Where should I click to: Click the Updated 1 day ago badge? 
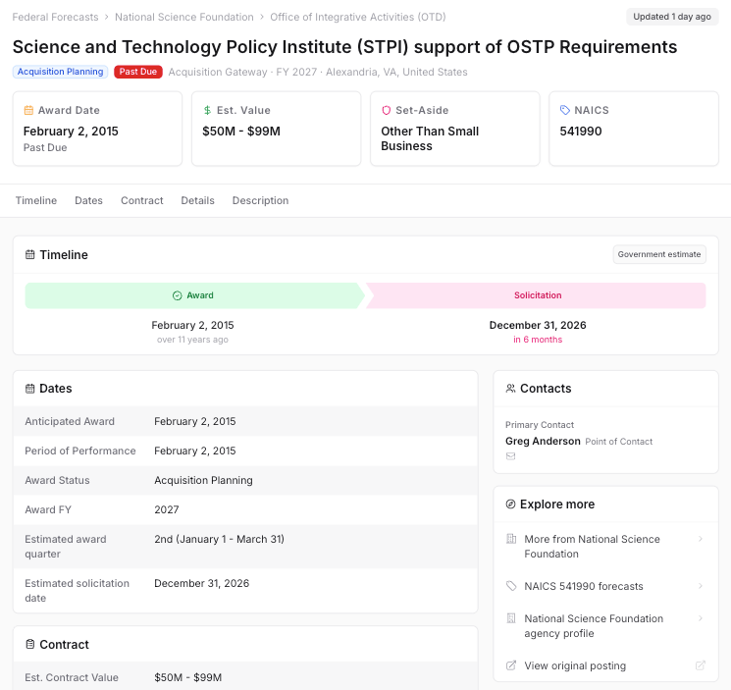[x=672, y=17]
